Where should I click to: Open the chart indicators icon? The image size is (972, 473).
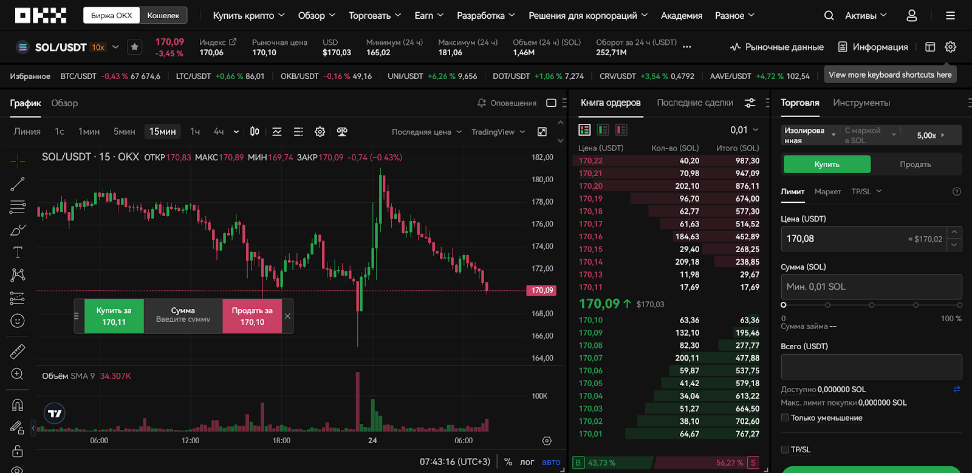click(x=277, y=132)
